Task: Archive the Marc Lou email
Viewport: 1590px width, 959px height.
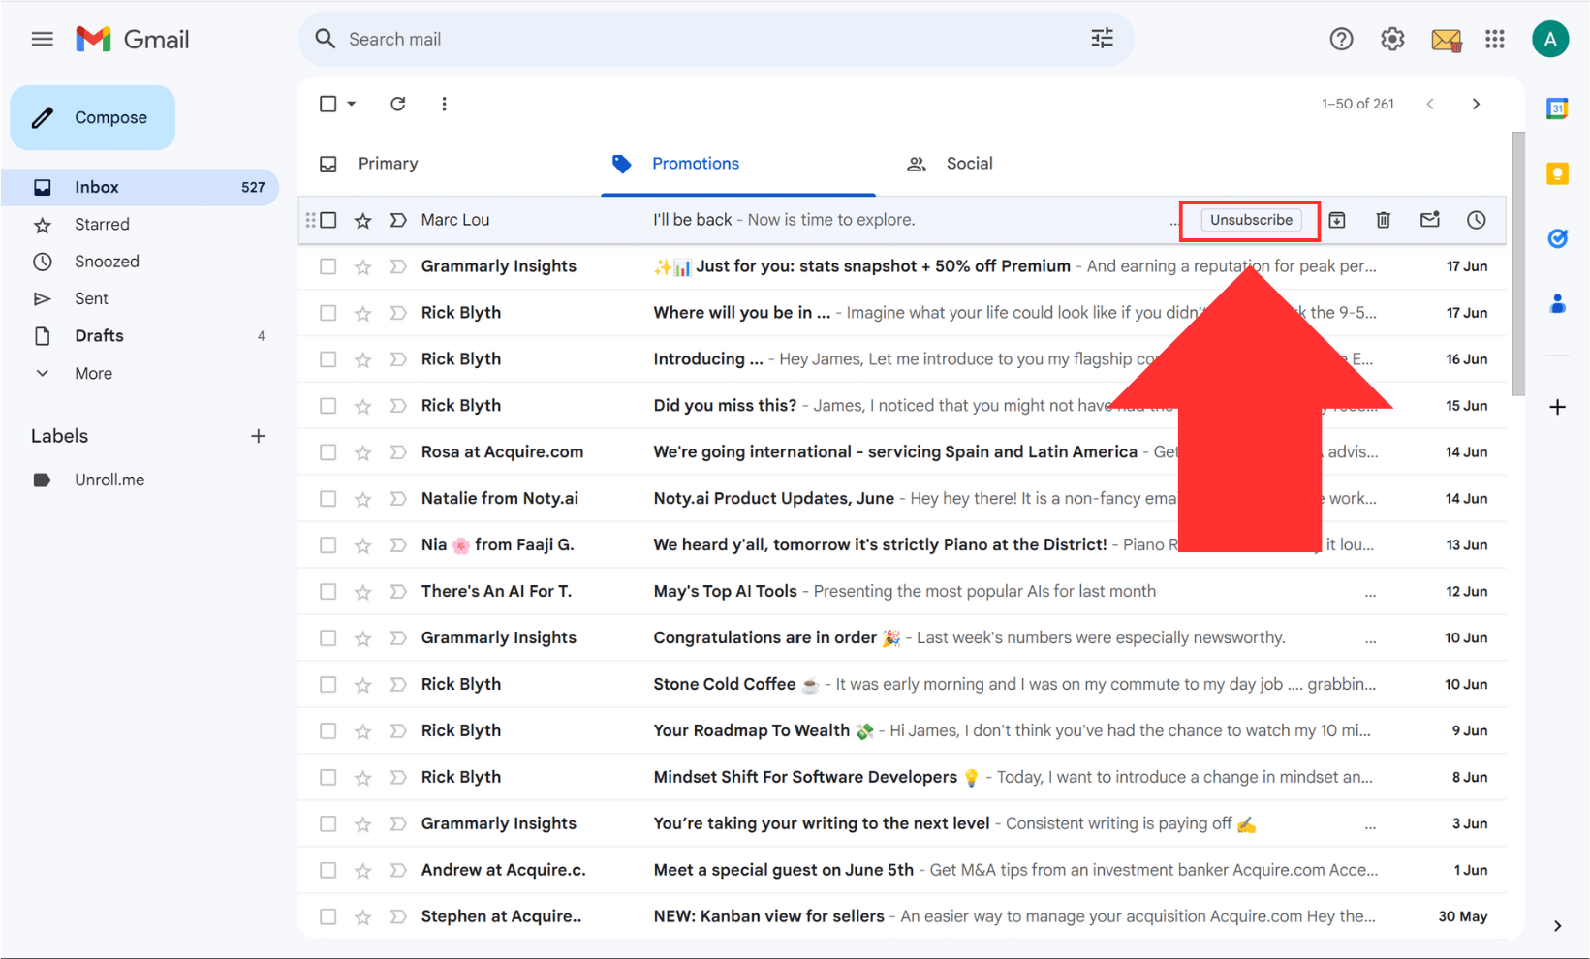Action: pos(1337,220)
